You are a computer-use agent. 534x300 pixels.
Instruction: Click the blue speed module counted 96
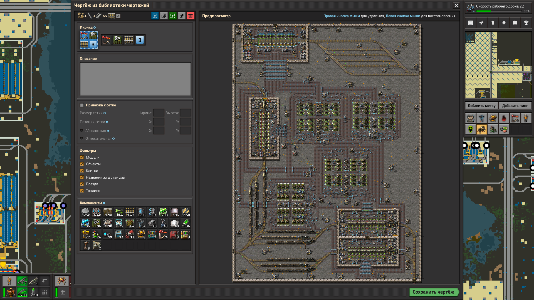click(x=85, y=223)
